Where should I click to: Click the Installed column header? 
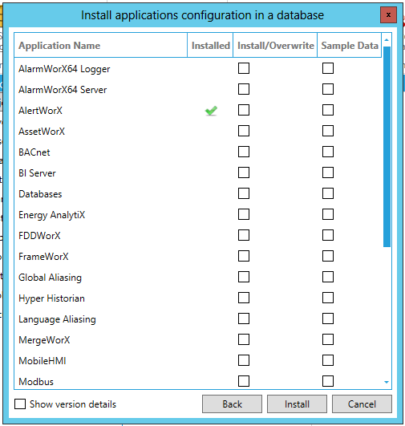tap(210, 46)
